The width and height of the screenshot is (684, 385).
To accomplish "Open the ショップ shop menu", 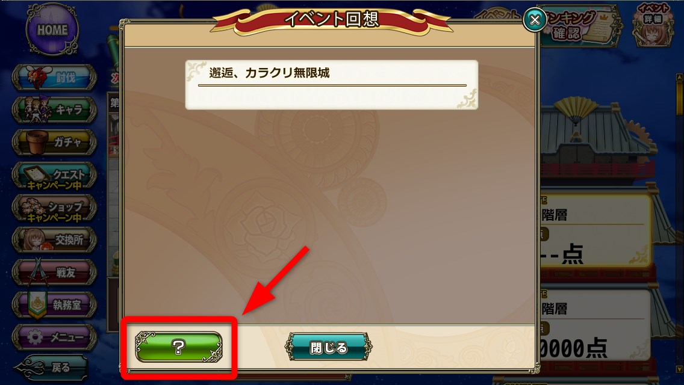I will [x=54, y=208].
